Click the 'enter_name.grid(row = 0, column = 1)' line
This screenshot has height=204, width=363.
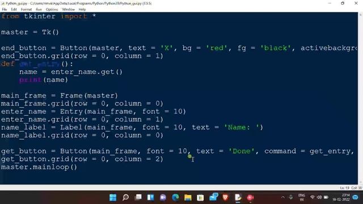[82, 120]
